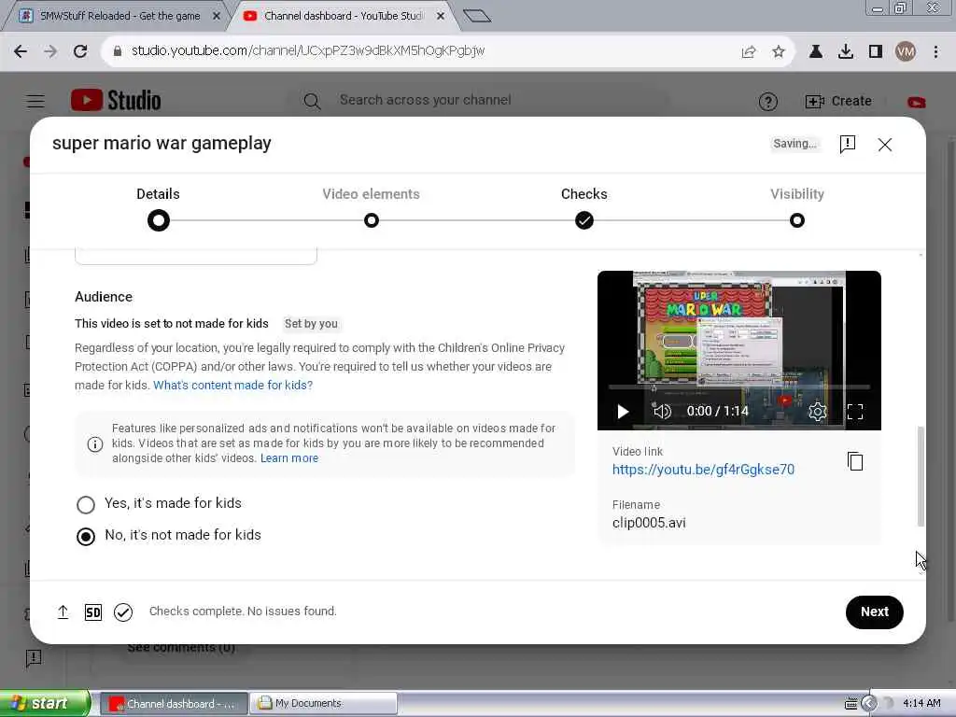This screenshot has height=717, width=956.
Task: Click the Checks complete. No issues found text
Action: 243,612
